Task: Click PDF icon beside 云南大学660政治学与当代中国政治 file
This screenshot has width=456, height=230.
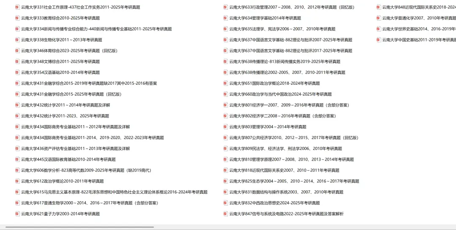Action: pos(225,94)
